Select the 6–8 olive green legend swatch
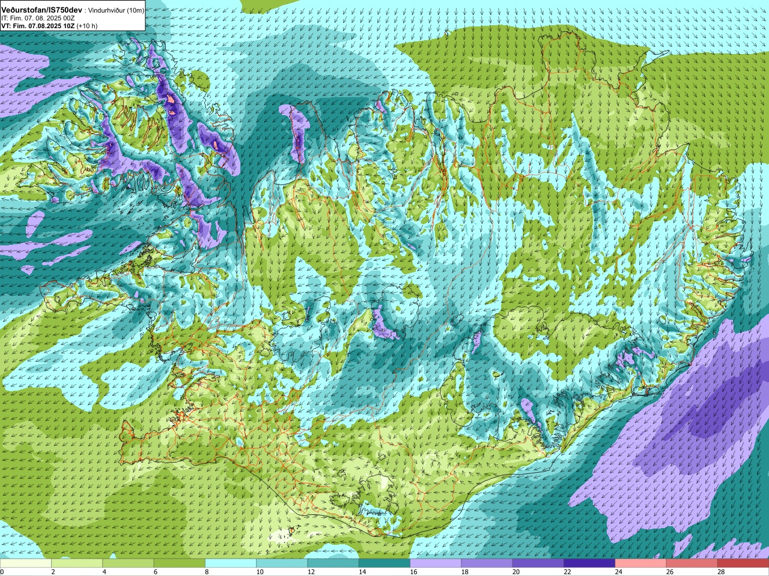 (180, 563)
